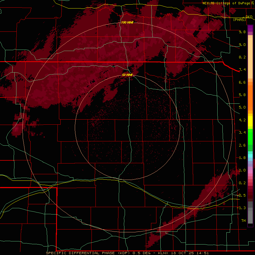Viewport: 255px width, 255px height.
Task: Click the -1.3 scale value
Action: (x=241, y=208)
